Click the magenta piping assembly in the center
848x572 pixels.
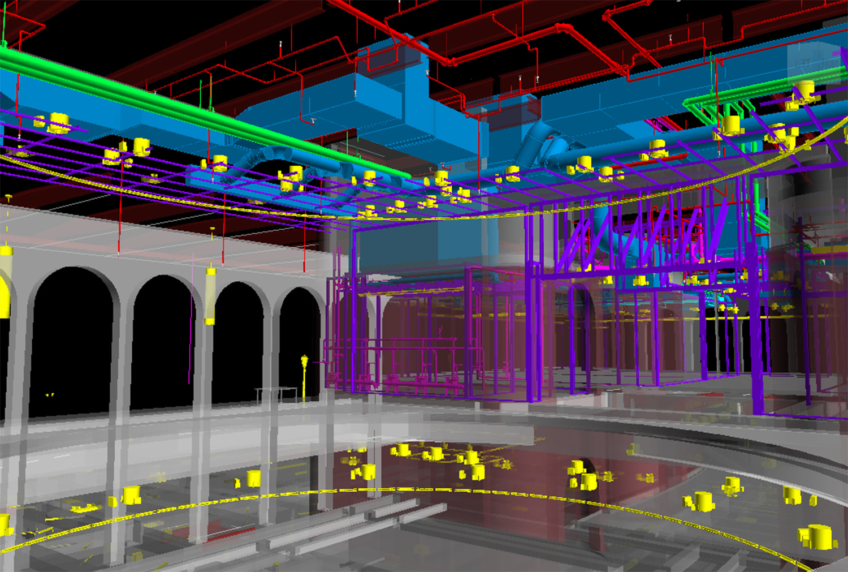point(396,362)
